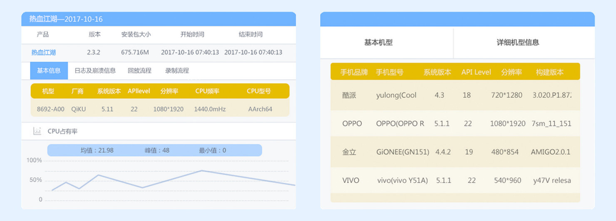Click the peak point on CPU line chart
Viewport: 616px width, 221px height.
click(x=201, y=170)
